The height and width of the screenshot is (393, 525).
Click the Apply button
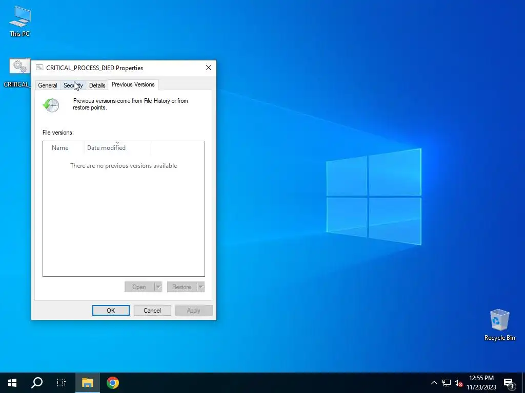tap(194, 310)
